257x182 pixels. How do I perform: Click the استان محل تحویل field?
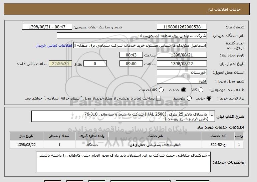point(182,72)
